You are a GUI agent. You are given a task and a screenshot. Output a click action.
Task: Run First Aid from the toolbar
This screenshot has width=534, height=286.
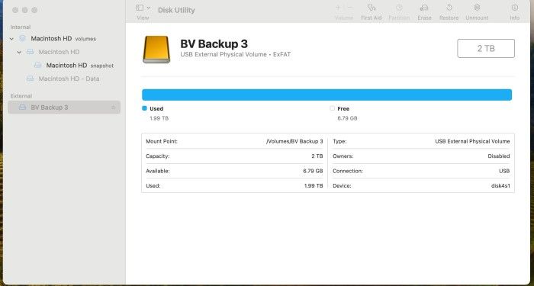tap(372, 8)
